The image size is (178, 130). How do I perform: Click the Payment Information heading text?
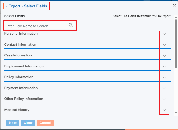coord(21,88)
